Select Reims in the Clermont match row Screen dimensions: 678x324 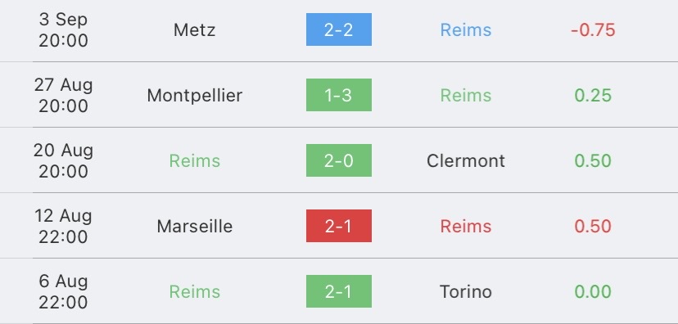[195, 160]
